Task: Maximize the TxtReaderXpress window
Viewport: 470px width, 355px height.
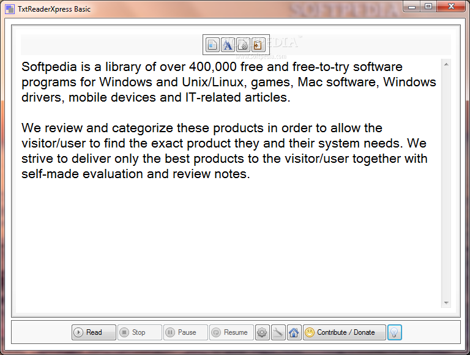Action: (428, 7)
